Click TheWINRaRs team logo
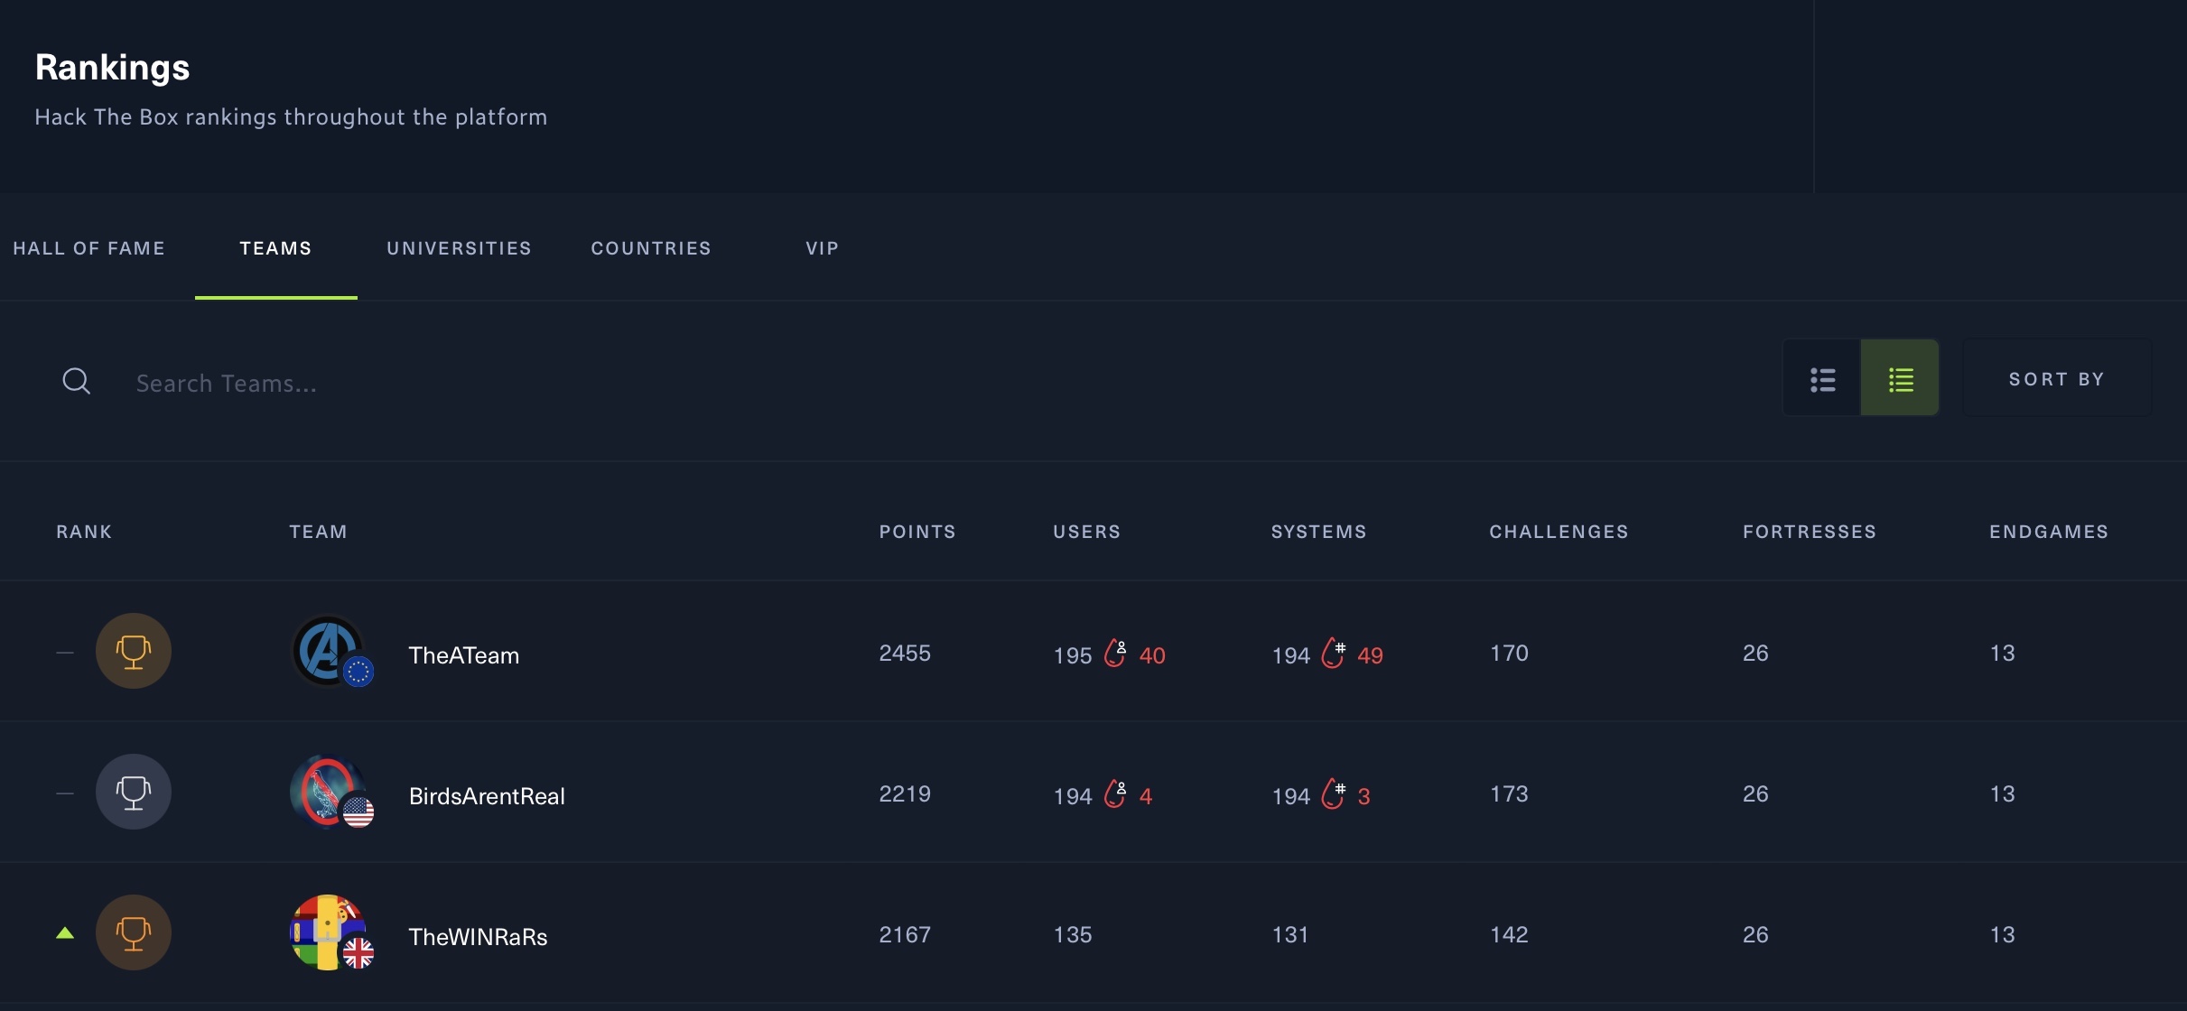Image resolution: width=2187 pixels, height=1011 pixels. click(328, 933)
